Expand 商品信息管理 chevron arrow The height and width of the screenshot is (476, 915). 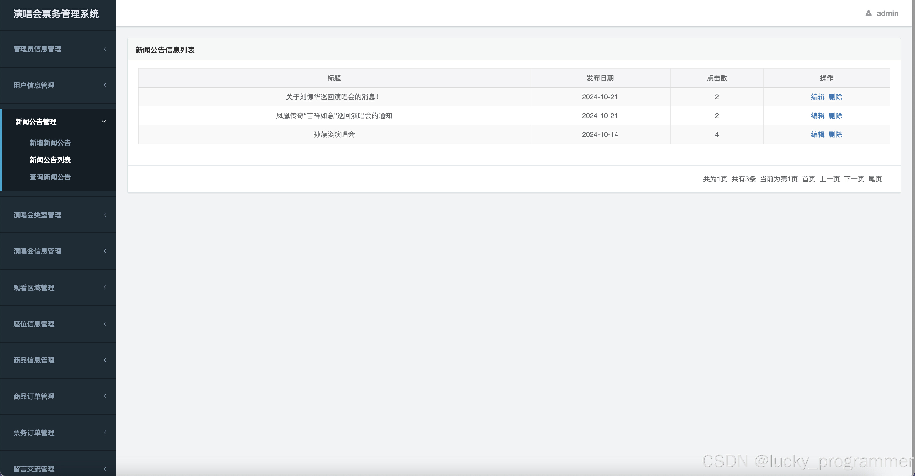pos(105,360)
